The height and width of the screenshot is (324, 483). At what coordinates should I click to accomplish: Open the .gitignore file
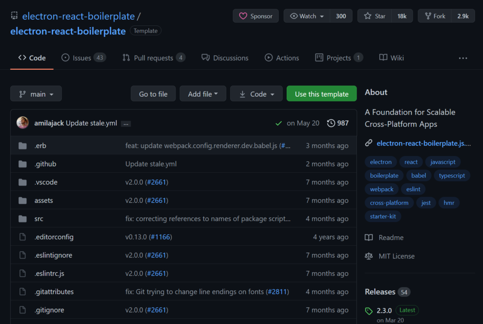49,310
